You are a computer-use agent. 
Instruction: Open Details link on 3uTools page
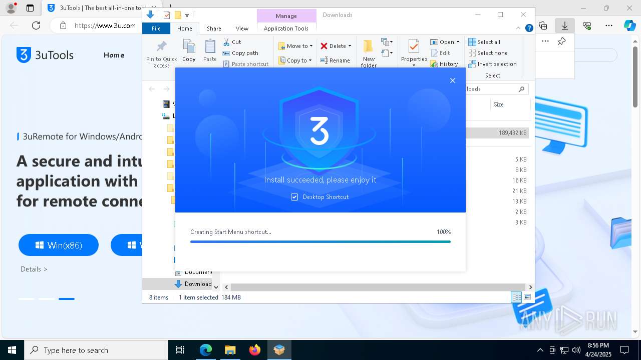34,269
